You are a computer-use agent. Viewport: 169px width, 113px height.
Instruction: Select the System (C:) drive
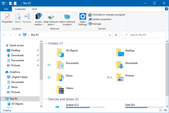coord(80,106)
